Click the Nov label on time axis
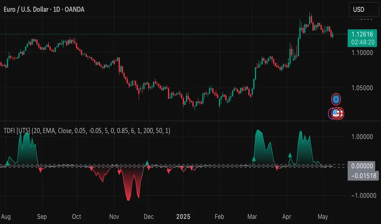The height and width of the screenshot is (224, 381). pyautogui.click(x=114, y=217)
